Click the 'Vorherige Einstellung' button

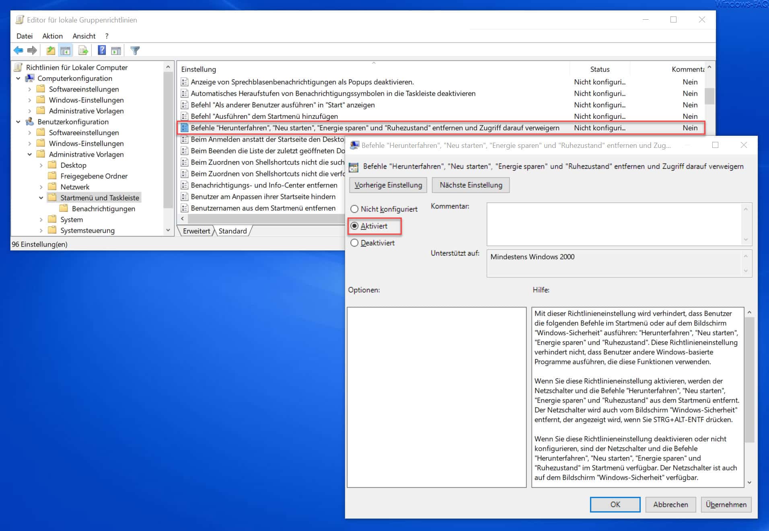[x=388, y=185]
